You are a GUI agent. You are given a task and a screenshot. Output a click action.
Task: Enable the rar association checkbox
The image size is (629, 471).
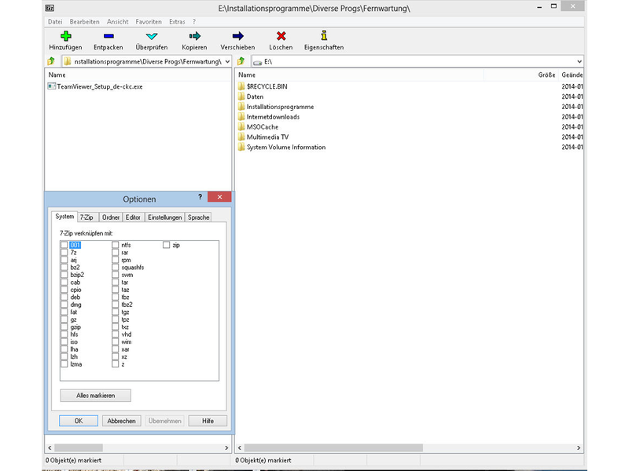point(116,252)
